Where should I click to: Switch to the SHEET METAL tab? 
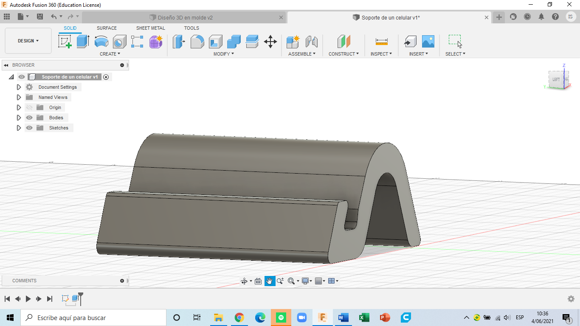(151, 28)
